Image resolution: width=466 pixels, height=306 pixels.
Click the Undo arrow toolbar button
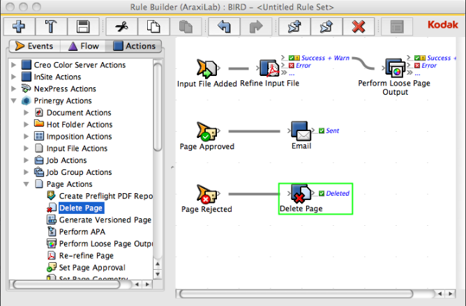pos(224,27)
